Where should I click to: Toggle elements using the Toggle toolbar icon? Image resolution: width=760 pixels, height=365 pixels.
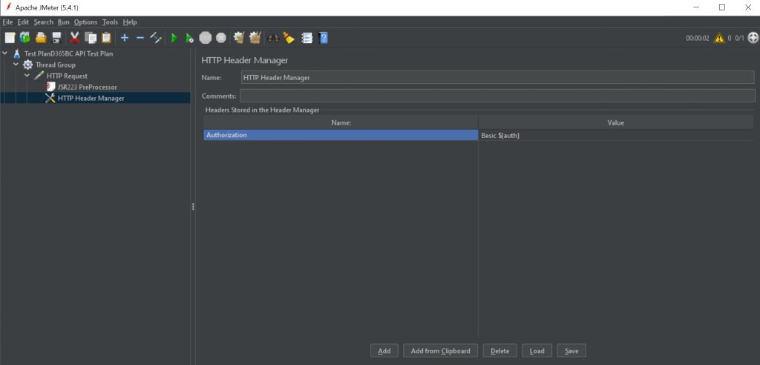pos(156,38)
